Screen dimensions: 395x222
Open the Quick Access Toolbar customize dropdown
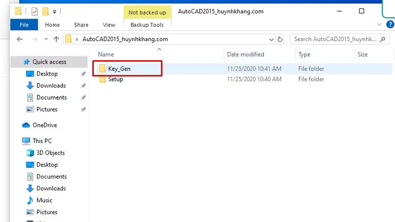pos(54,11)
